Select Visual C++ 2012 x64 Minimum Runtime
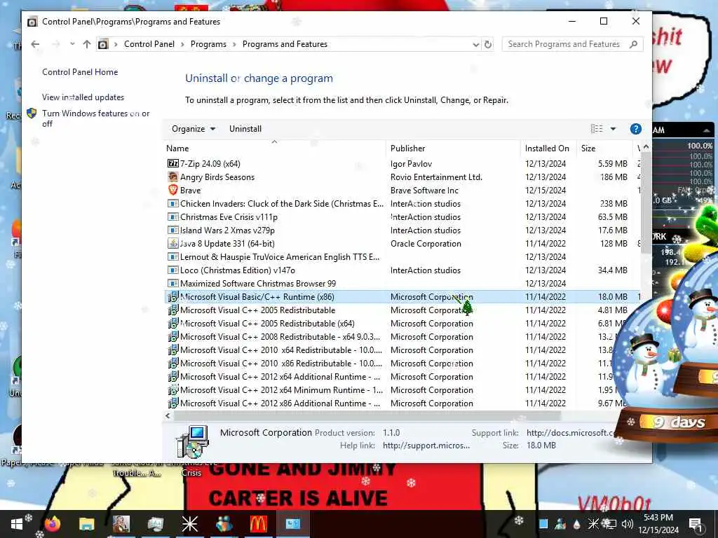The image size is (718, 538). [x=402, y=389]
